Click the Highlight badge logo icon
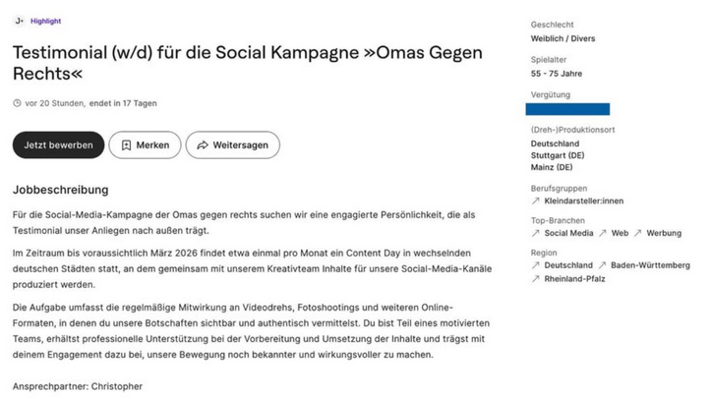This screenshot has height=399, width=712. [20, 21]
